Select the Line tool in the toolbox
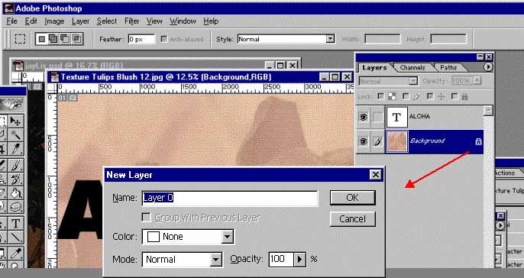This screenshot has width=524, height=278. 16,238
